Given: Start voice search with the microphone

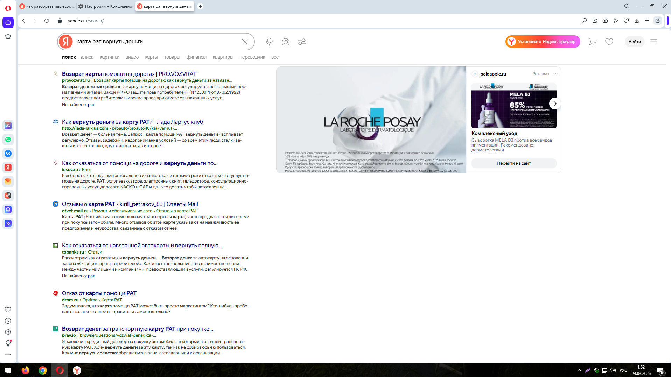Looking at the screenshot, I should pyautogui.click(x=269, y=42).
